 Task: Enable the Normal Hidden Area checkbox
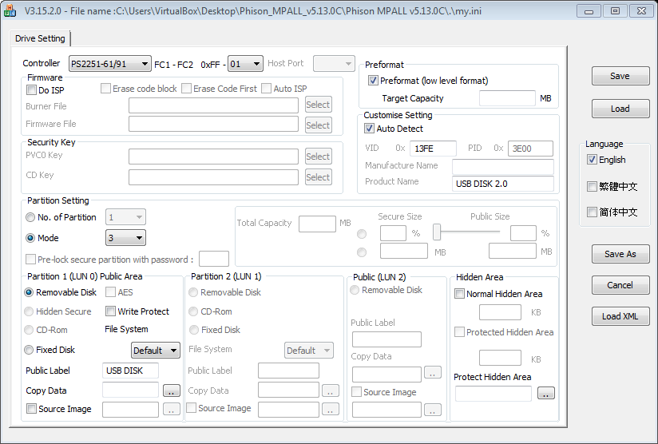459,293
